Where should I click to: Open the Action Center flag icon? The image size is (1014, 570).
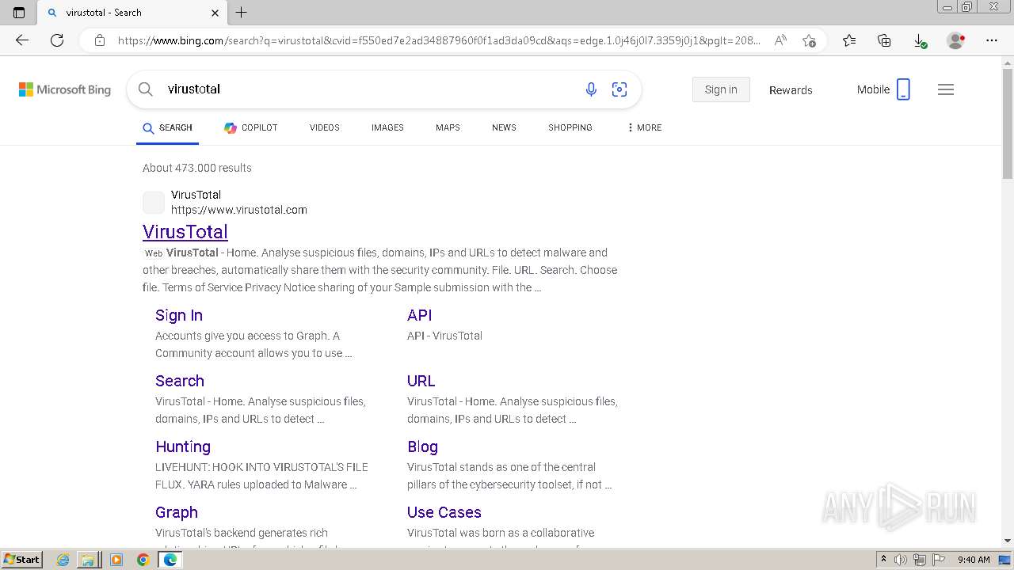tap(937, 560)
